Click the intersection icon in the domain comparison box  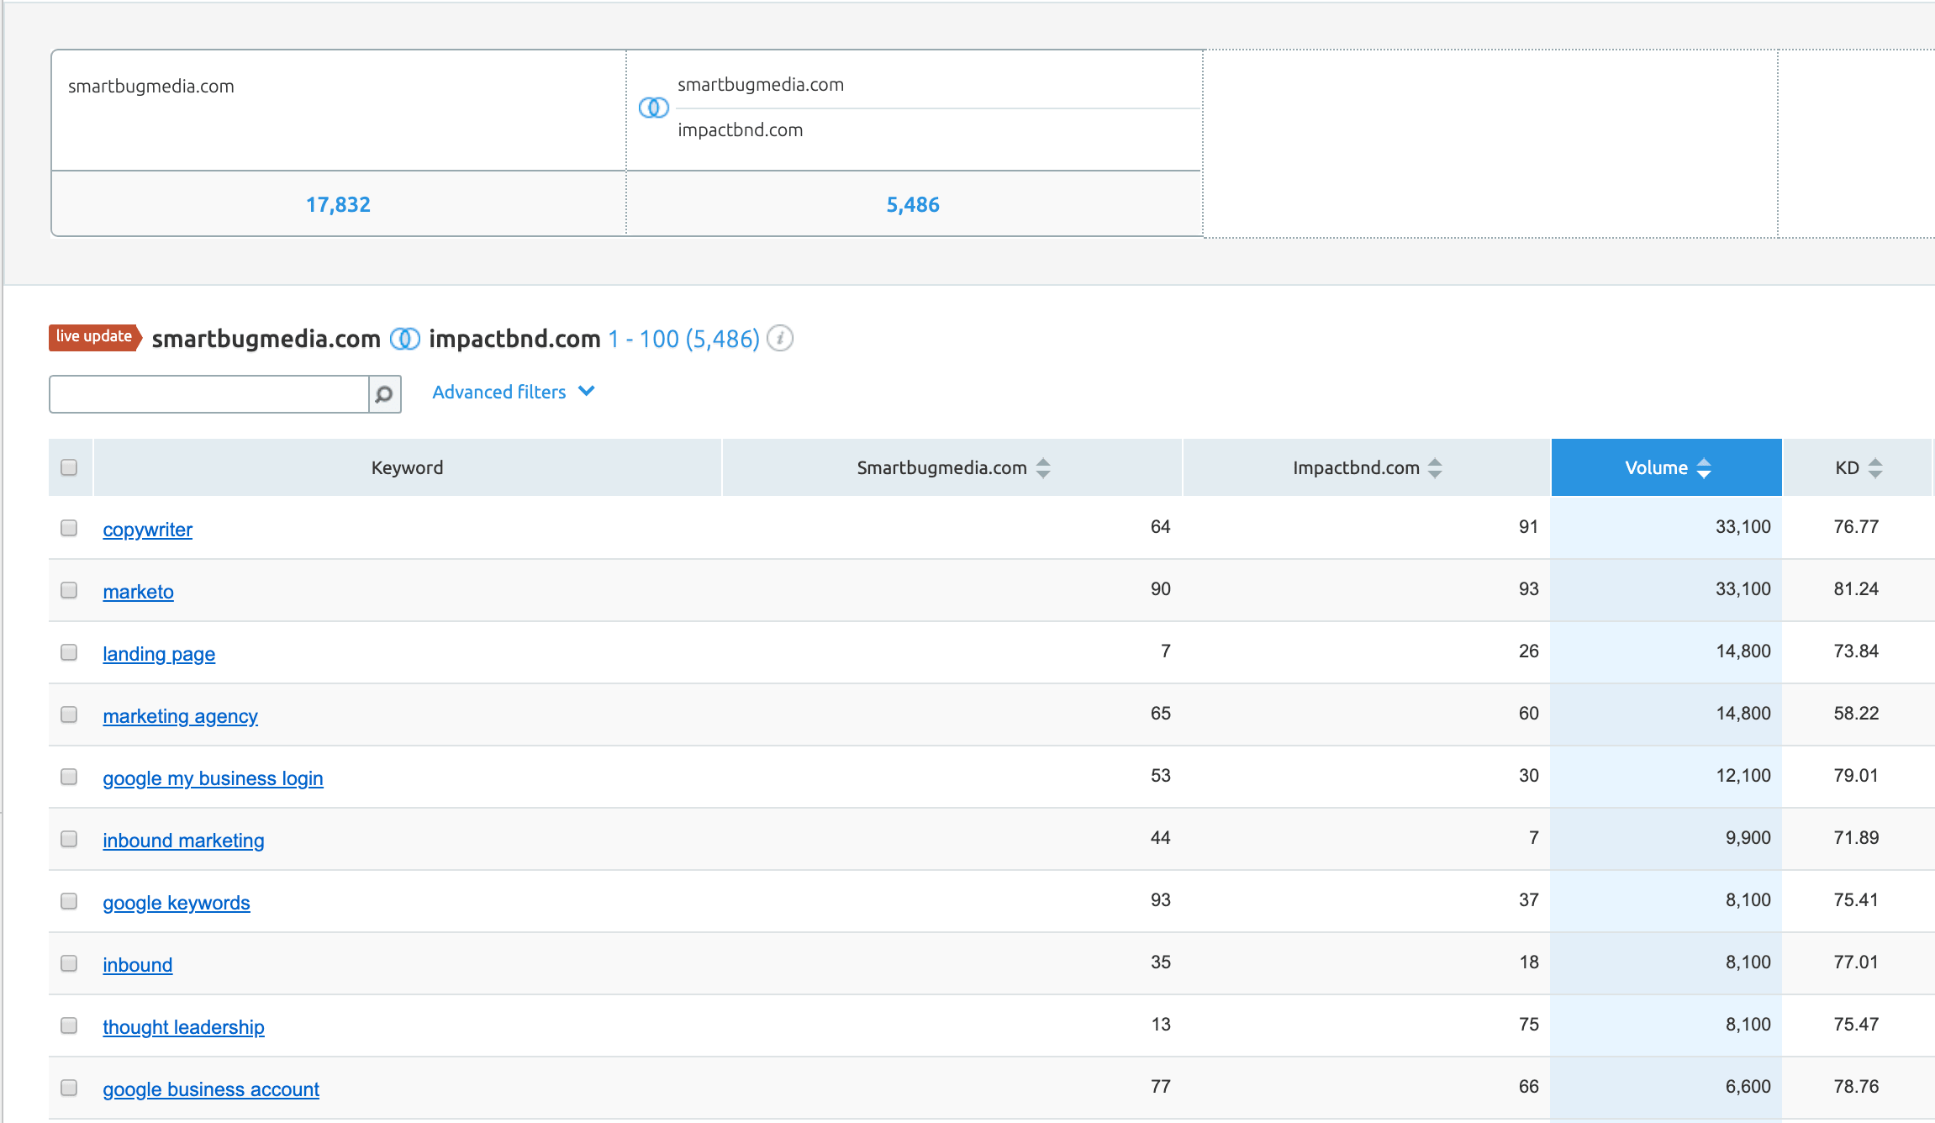(x=654, y=108)
